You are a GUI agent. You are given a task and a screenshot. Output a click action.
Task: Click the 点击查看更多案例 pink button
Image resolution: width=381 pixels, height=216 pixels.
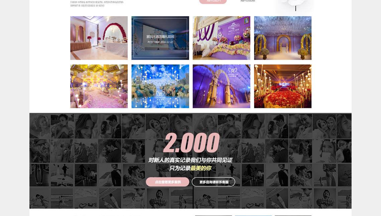pos(167,182)
